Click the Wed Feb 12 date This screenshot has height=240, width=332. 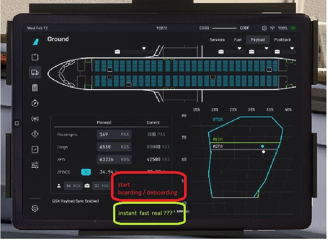(x=37, y=28)
